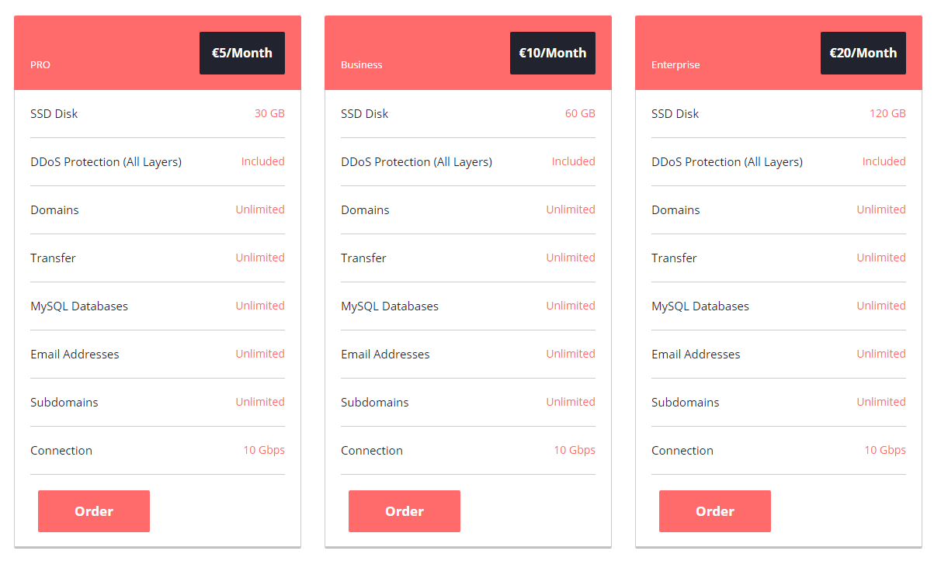Select the €5/Month price badge
The image size is (948, 564).
coord(242,53)
